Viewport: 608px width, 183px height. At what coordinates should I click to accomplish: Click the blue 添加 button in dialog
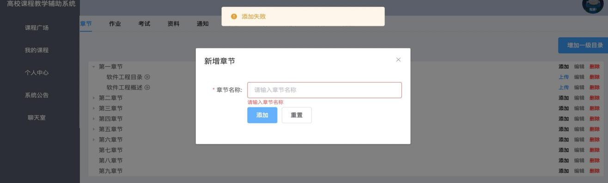click(x=262, y=115)
